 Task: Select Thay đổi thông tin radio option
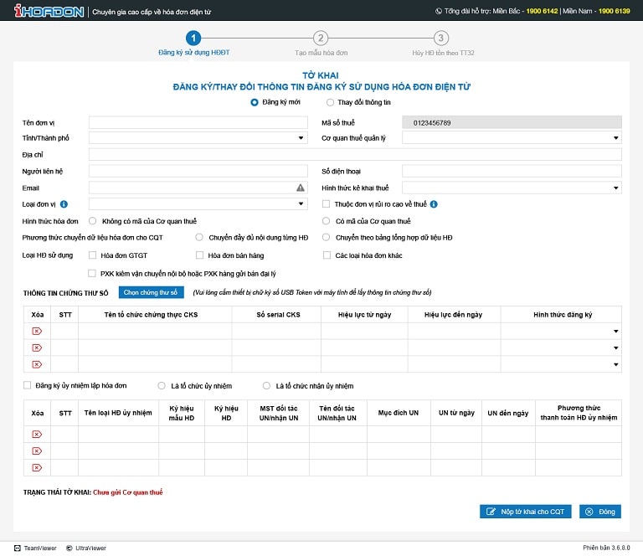pos(330,102)
